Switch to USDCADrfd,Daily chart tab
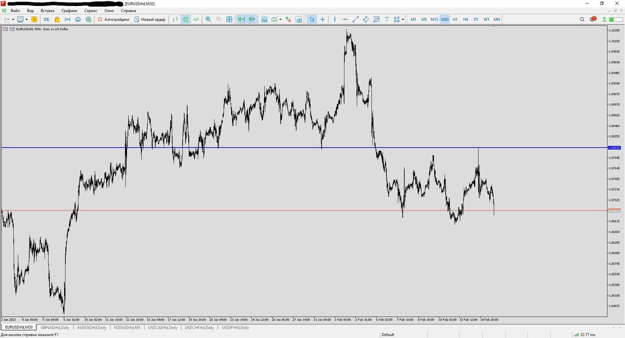The width and height of the screenshot is (625, 338). pos(163,327)
